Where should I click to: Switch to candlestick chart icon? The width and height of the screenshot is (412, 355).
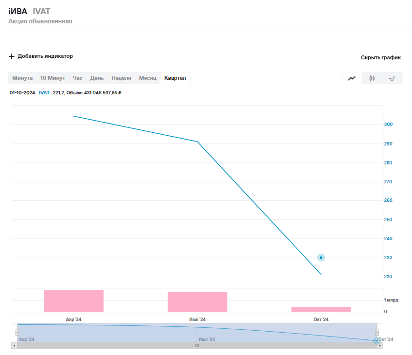372,78
